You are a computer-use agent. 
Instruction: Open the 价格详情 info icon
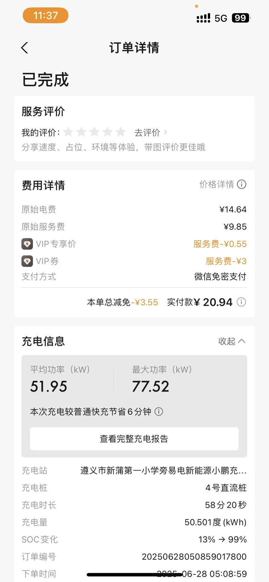(242, 184)
